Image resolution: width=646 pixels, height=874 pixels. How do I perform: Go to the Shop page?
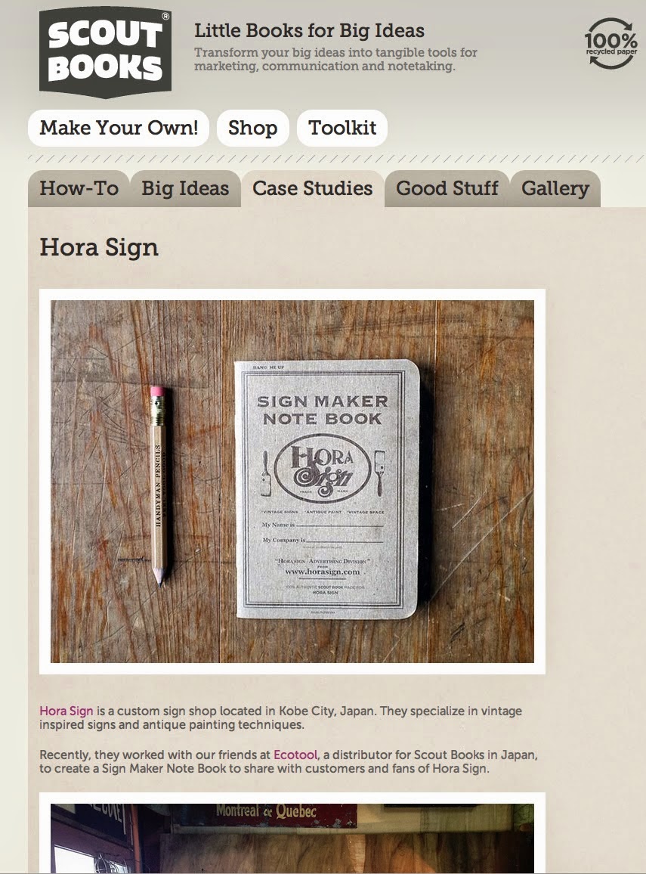[x=253, y=128]
